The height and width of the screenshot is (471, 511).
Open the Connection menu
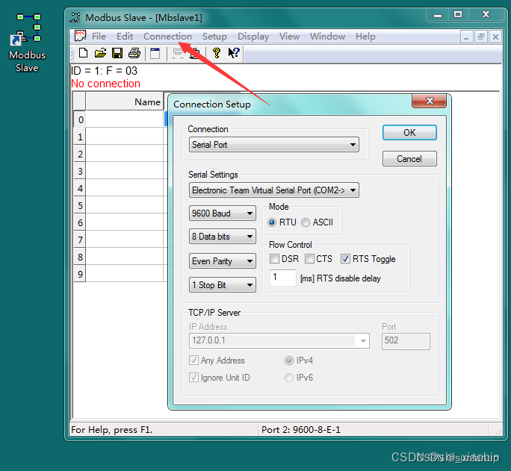167,37
